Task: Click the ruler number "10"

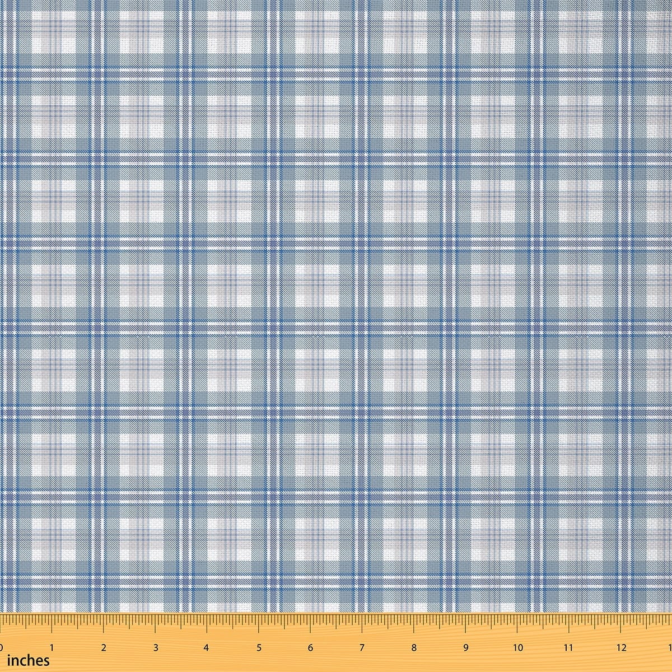Action: pyautogui.click(x=518, y=648)
